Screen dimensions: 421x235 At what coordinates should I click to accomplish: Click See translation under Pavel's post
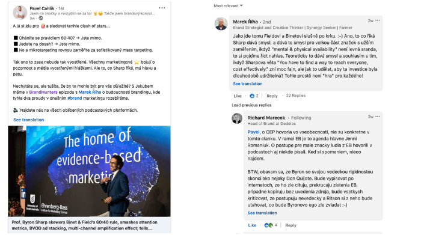click(29, 120)
